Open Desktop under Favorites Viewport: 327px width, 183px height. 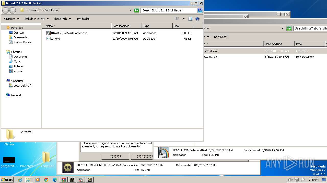click(x=19, y=33)
